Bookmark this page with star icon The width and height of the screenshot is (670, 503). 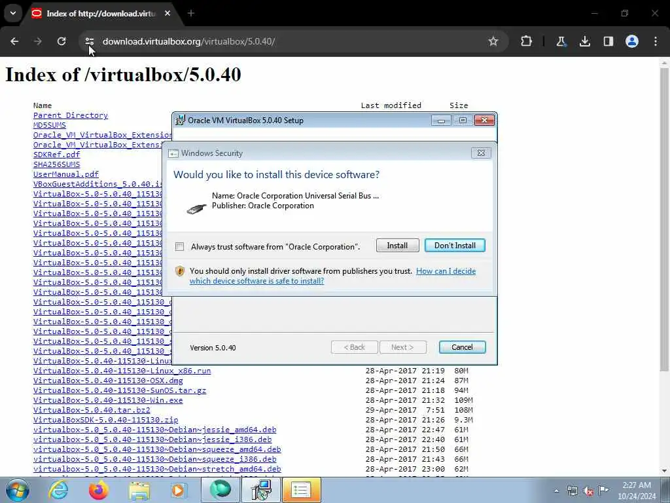pyautogui.click(x=493, y=41)
